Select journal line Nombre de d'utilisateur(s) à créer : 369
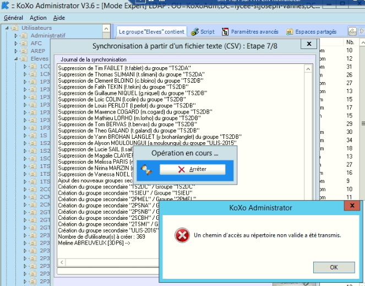 tap(101, 236)
